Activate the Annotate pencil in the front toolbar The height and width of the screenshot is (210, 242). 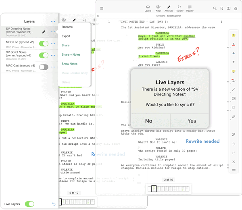pos(169,8)
